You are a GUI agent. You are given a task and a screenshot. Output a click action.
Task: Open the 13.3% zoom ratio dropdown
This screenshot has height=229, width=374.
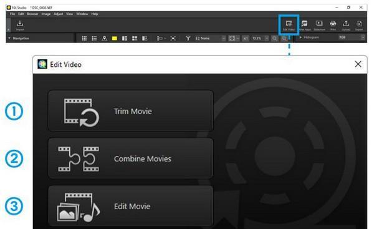coord(261,38)
